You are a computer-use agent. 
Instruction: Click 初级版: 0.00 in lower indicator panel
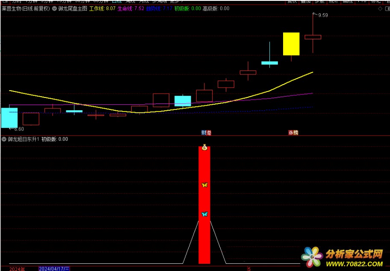[54, 139]
